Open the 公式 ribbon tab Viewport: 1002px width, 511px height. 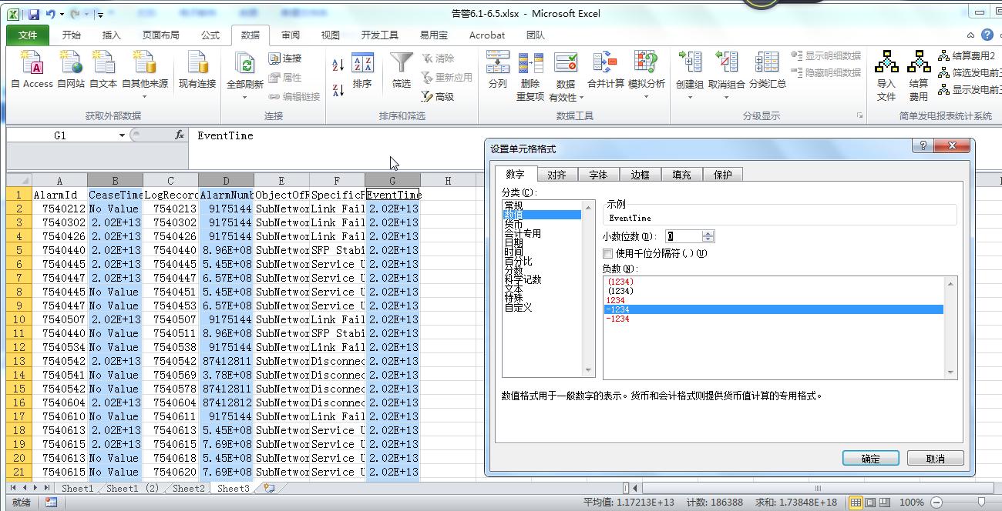(210, 35)
